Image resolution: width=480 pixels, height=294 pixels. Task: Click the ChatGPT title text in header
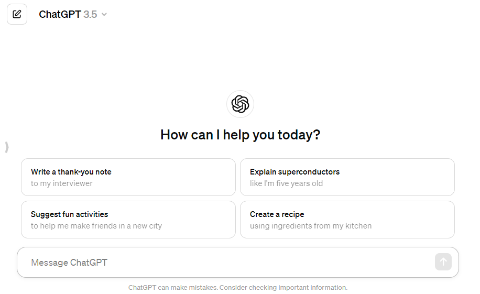pos(60,14)
